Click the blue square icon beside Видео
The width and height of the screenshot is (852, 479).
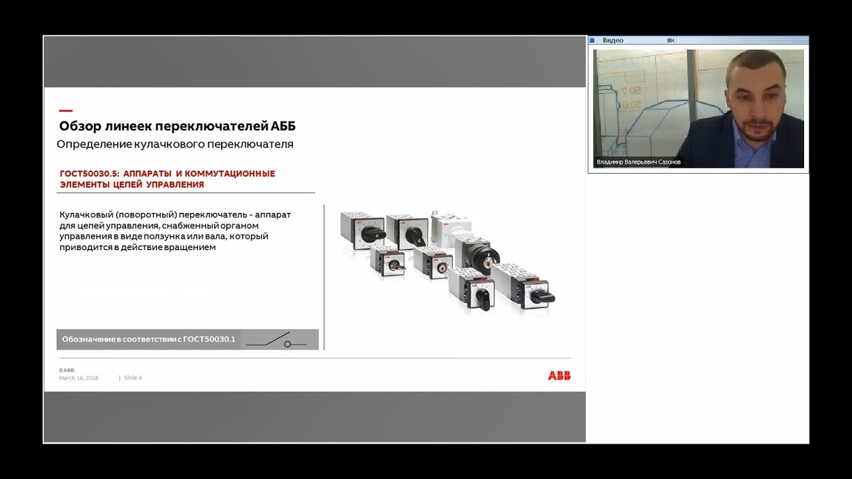pyautogui.click(x=592, y=41)
